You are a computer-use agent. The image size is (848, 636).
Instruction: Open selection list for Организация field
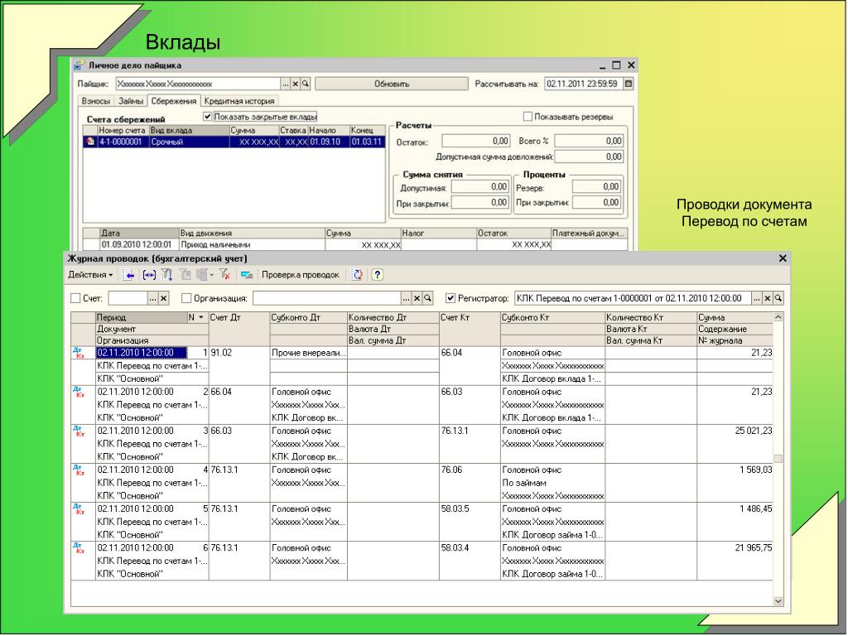(x=405, y=298)
